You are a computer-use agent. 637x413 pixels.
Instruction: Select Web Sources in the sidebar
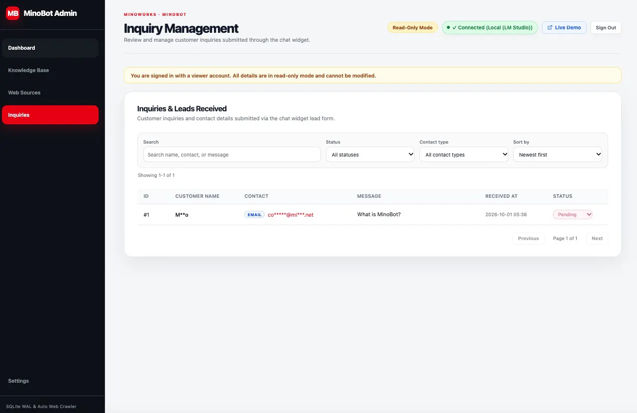50,92
